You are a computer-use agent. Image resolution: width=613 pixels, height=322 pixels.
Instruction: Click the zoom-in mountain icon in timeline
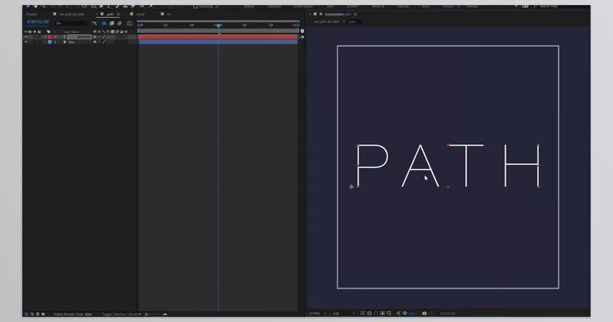(x=165, y=314)
